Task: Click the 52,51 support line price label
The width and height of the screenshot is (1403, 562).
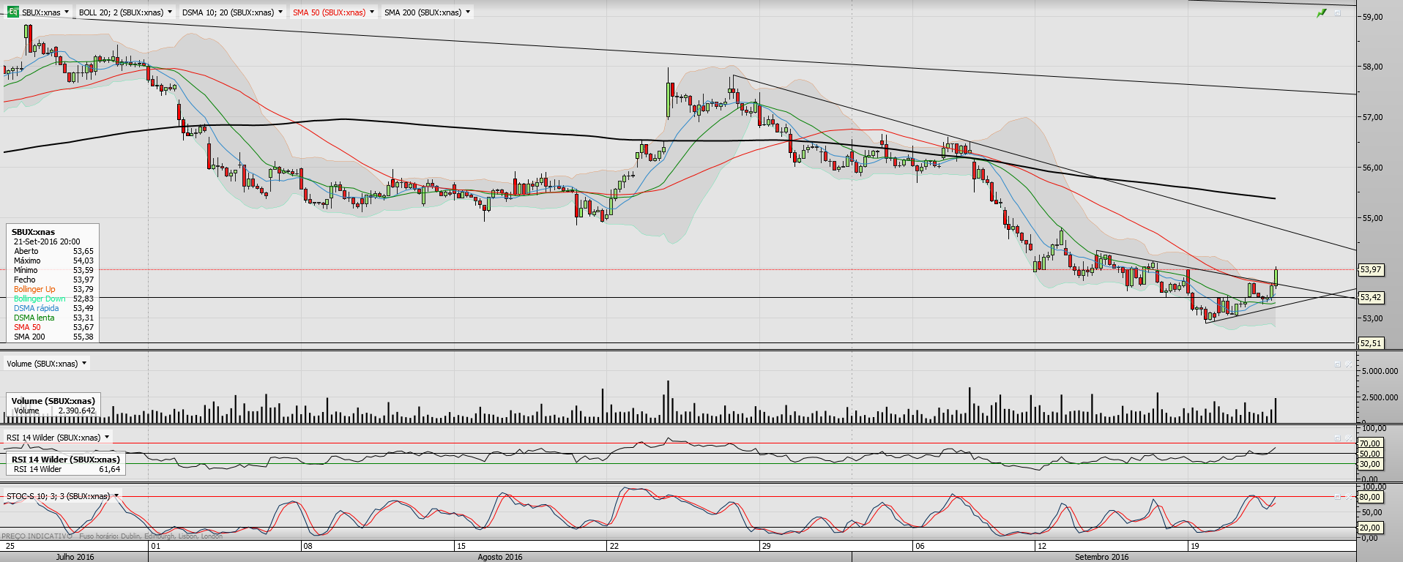Action: (1371, 342)
